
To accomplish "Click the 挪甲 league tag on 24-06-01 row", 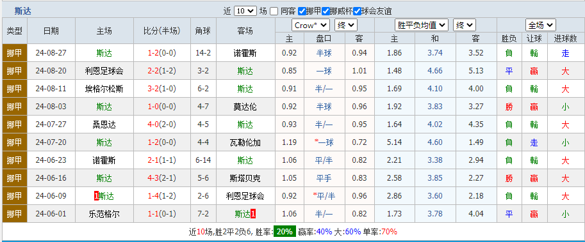I will [x=15, y=214].
